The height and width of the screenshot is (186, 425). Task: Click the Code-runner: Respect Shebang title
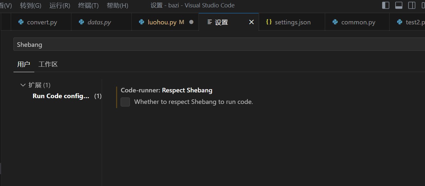[x=166, y=90]
